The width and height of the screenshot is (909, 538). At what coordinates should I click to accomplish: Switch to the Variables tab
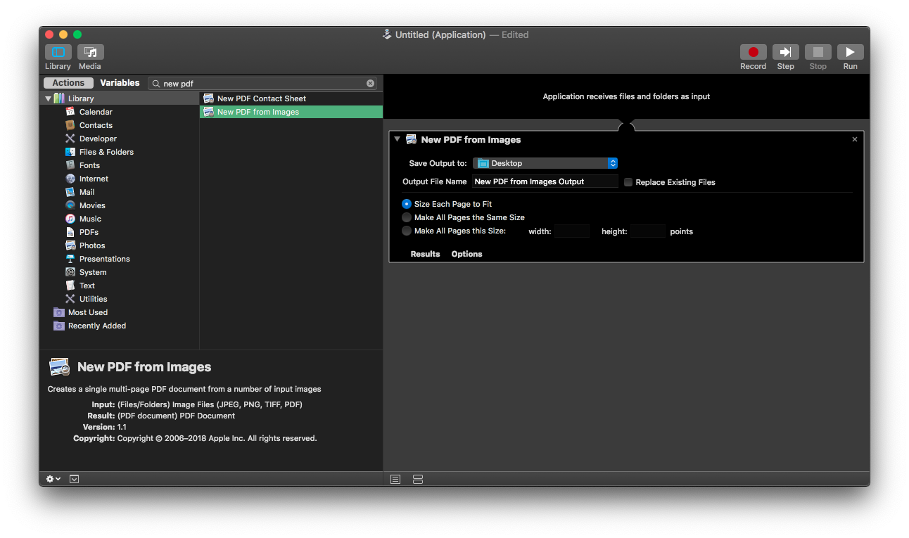(120, 83)
